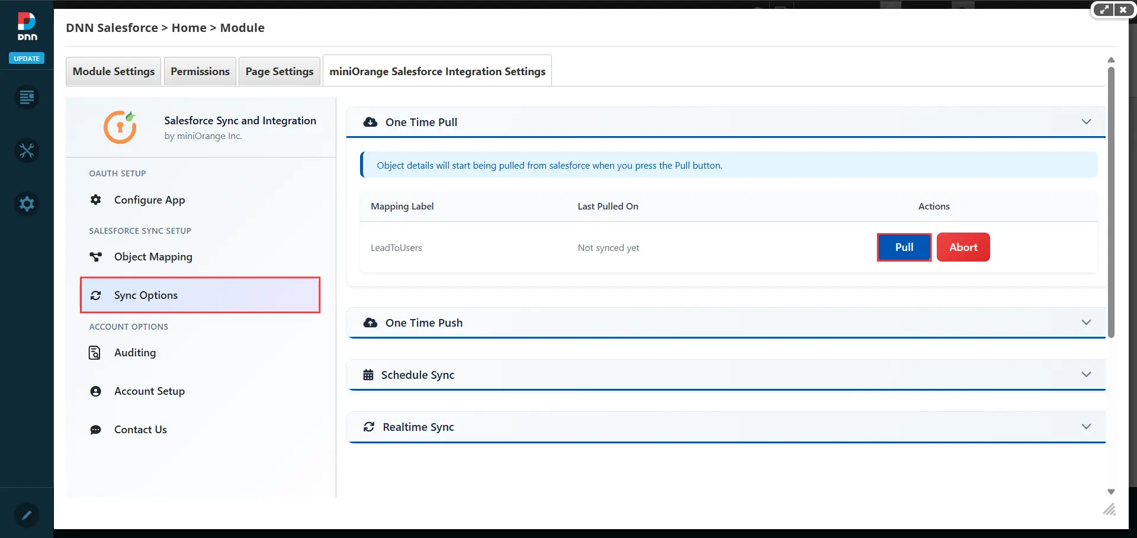Image resolution: width=1137 pixels, height=538 pixels.
Task: Close the module popup with X icon
Action: click(1123, 9)
